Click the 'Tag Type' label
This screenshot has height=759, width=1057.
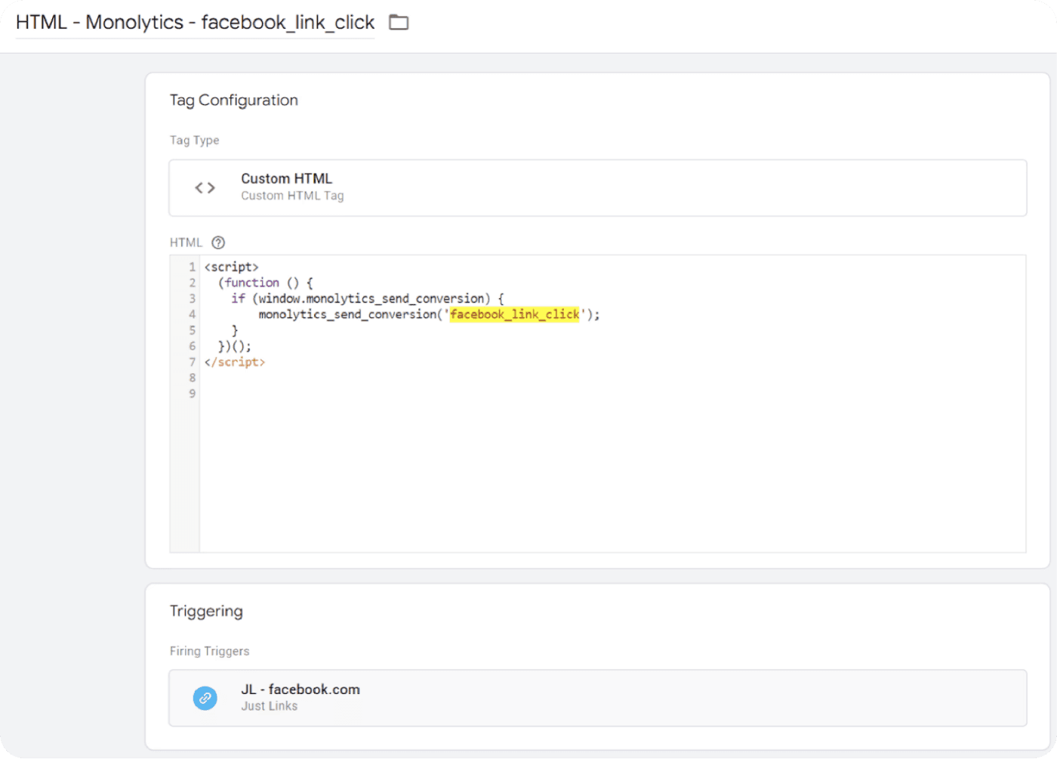(194, 140)
